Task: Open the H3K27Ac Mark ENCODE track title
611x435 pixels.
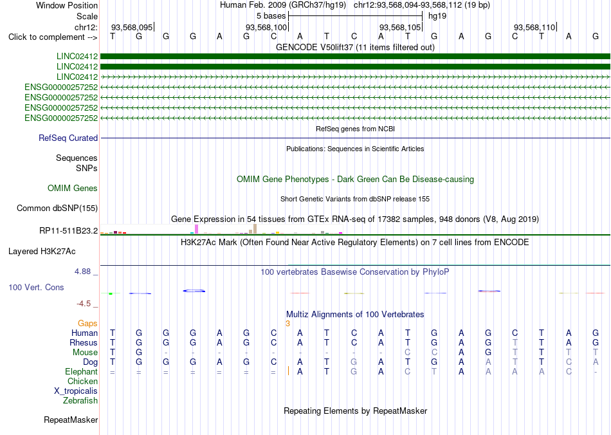Action: coord(355,243)
